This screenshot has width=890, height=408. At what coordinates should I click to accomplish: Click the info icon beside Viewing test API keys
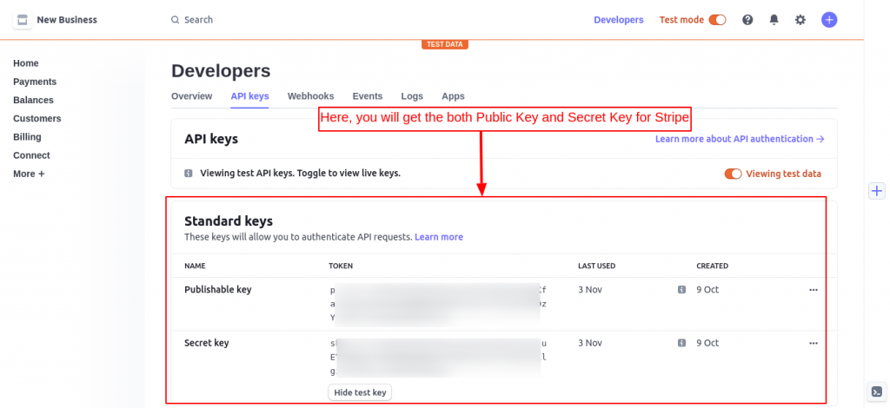point(189,174)
